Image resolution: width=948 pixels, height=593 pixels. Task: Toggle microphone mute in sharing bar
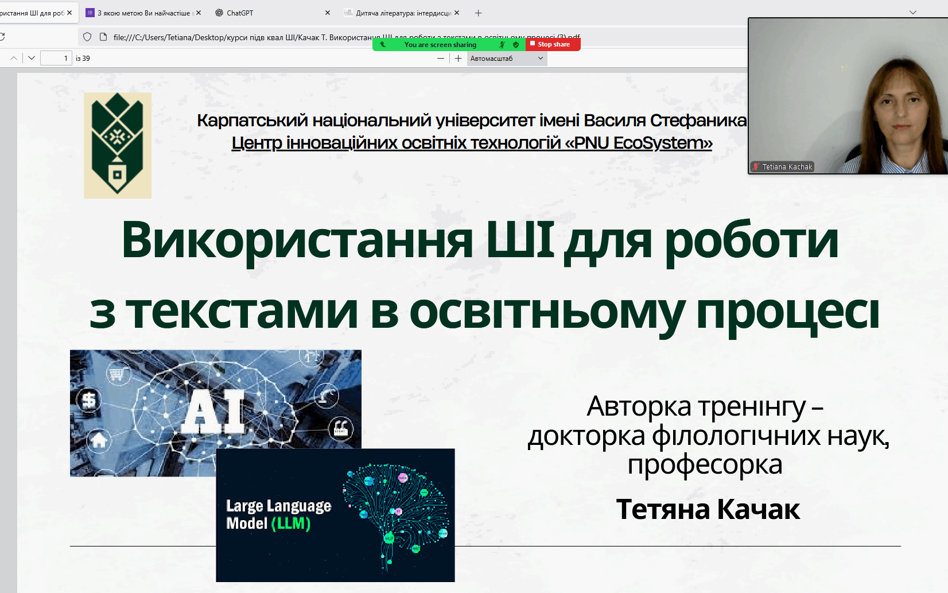(x=502, y=44)
